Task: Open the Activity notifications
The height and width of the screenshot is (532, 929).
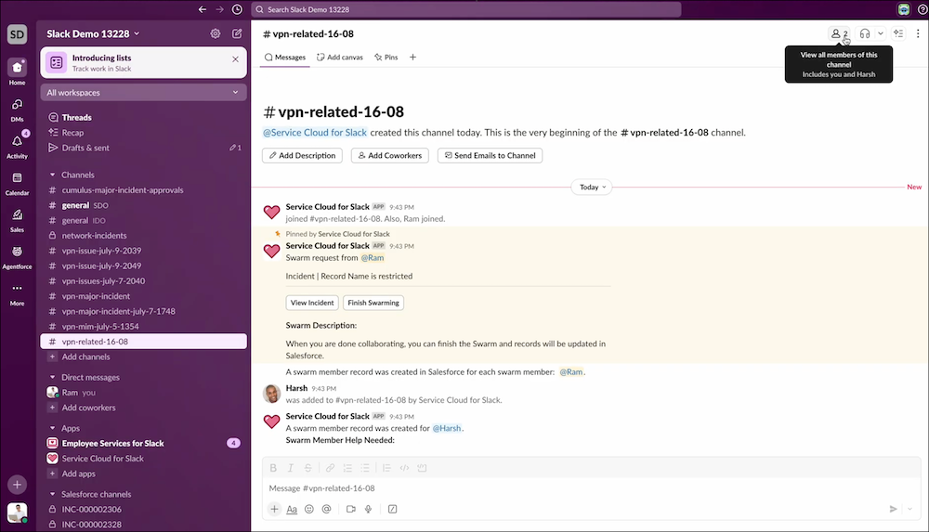Action: [17, 146]
